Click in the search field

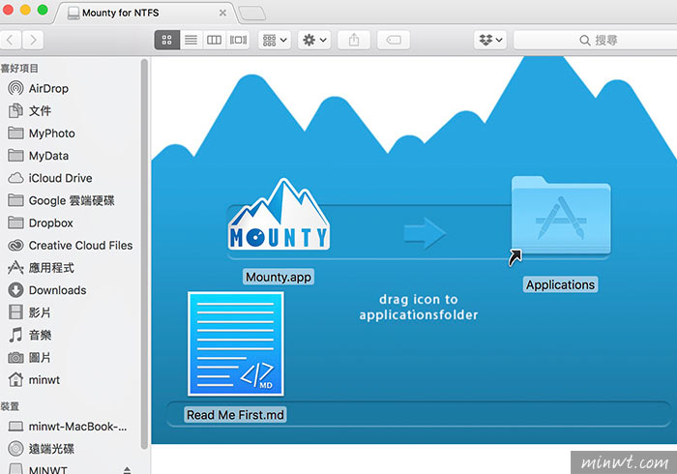pyautogui.click(x=596, y=41)
